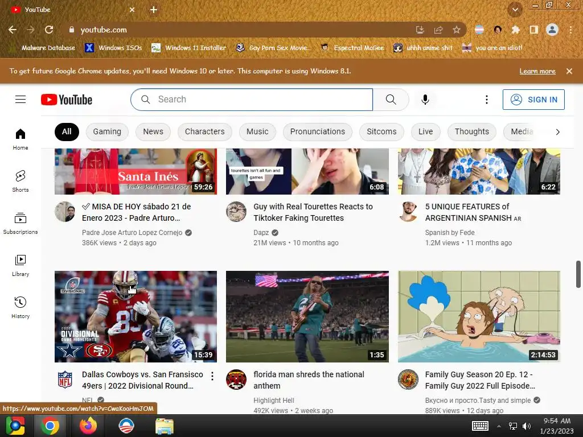Screen dimensions: 583x437
Task: Click the search magnifier button
Action: [391, 100]
